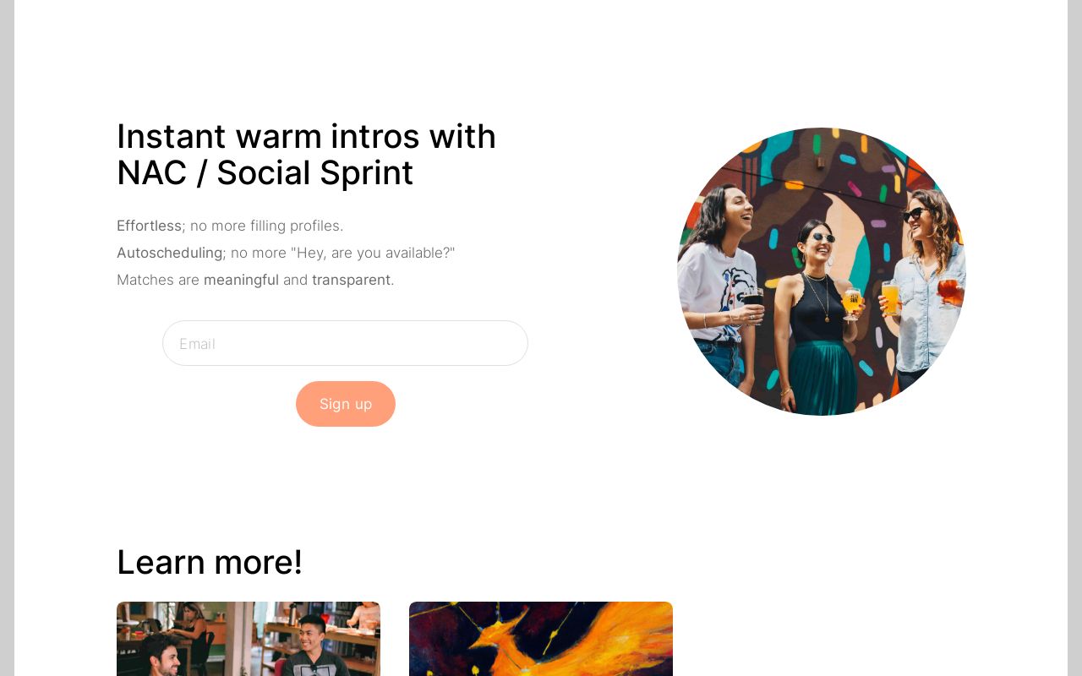Click the word 'Autoscheduling' in the description
Viewport: 1082px width, 676px height.
[x=169, y=253]
